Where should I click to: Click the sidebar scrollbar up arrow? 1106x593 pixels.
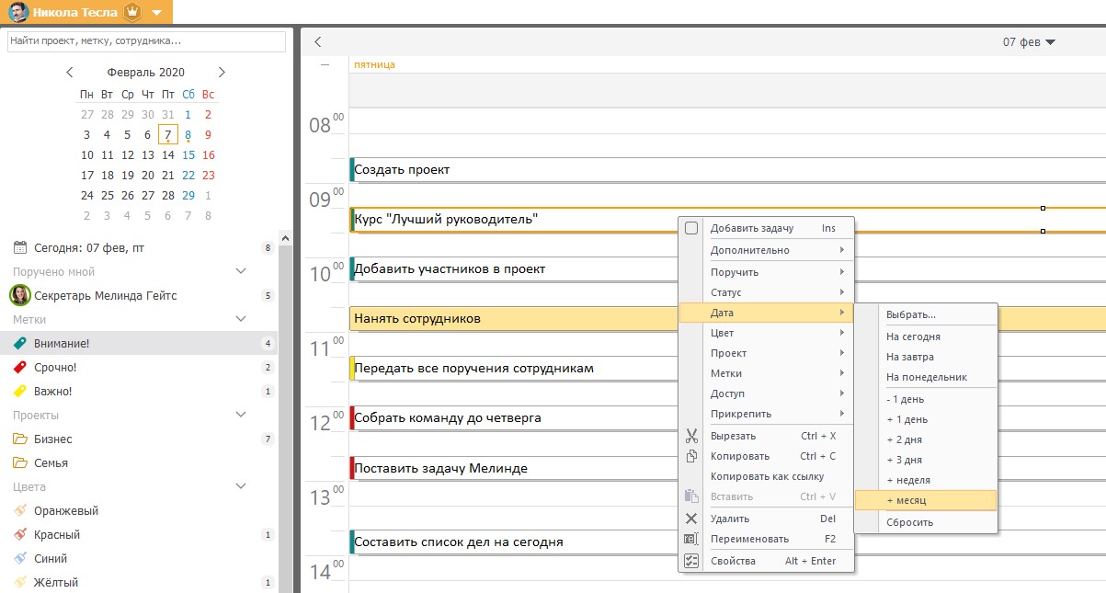click(285, 238)
